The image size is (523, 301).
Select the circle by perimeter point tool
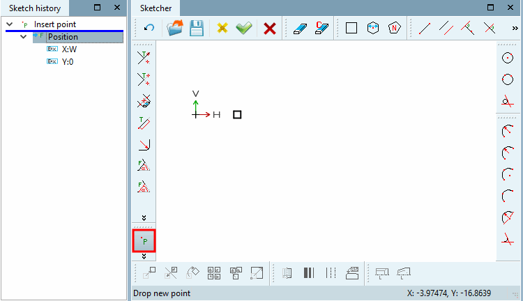click(508, 79)
